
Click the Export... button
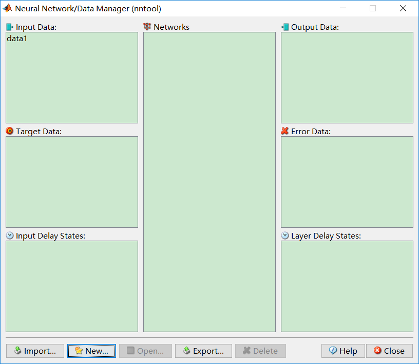pyautogui.click(x=203, y=351)
